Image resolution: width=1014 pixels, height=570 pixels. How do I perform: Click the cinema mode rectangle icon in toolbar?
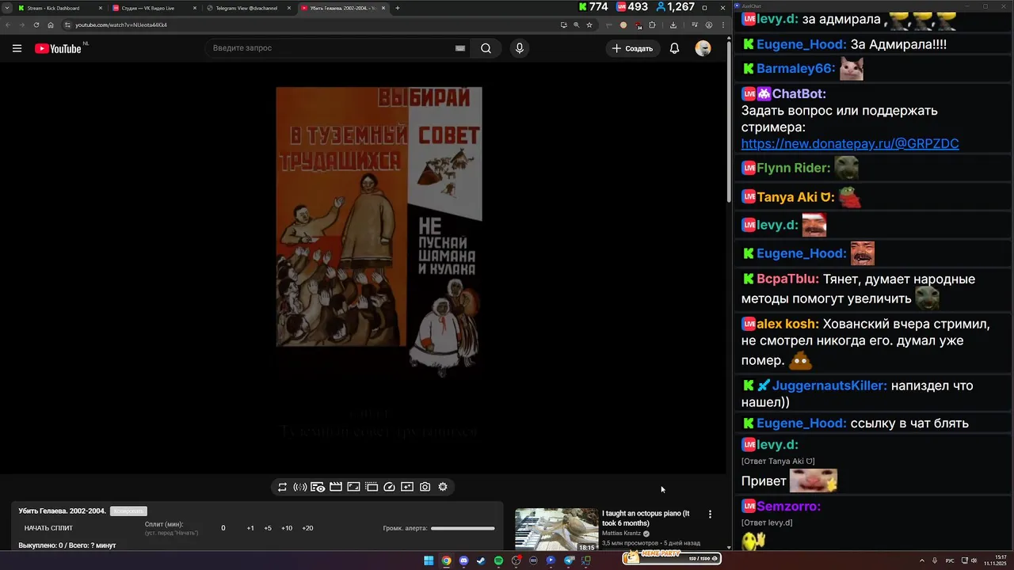click(353, 487)
